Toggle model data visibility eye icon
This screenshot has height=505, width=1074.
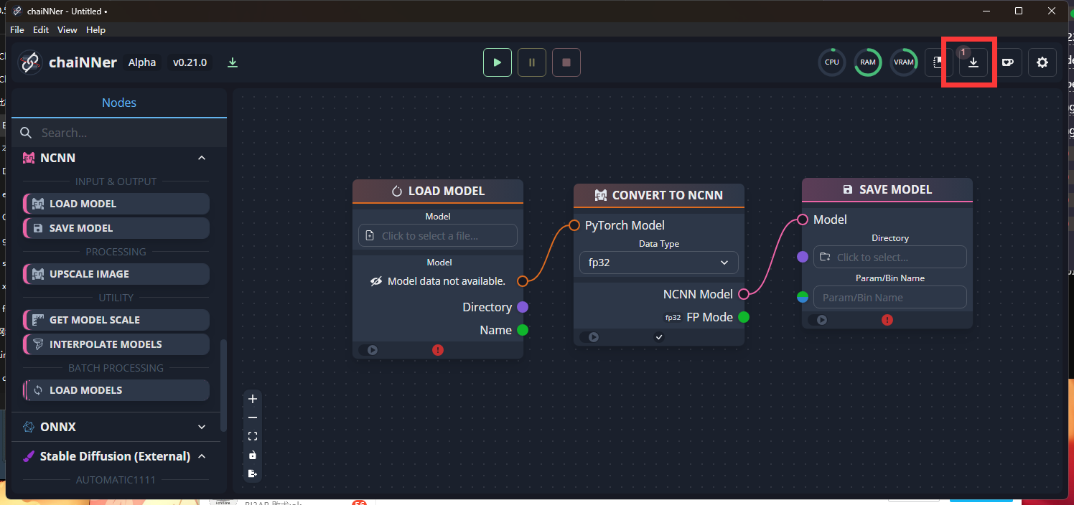pos(376,281)
